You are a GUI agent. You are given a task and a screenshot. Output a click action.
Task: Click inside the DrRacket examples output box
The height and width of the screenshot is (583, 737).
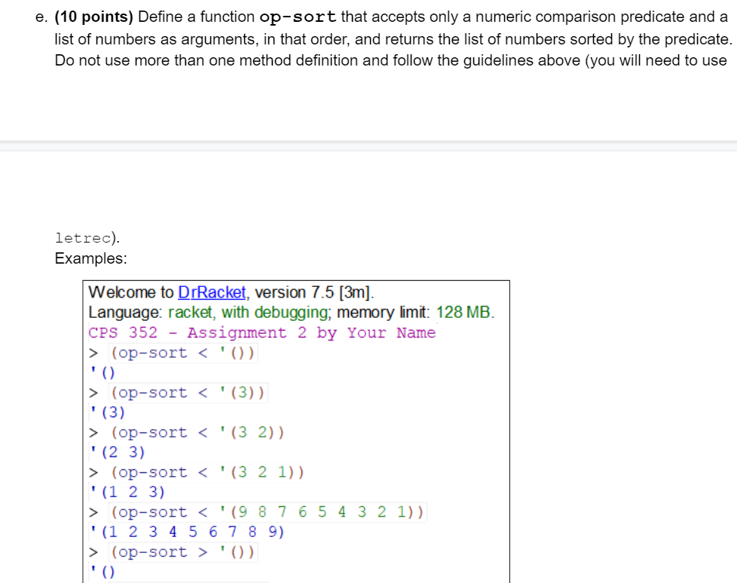pos(294,429)
